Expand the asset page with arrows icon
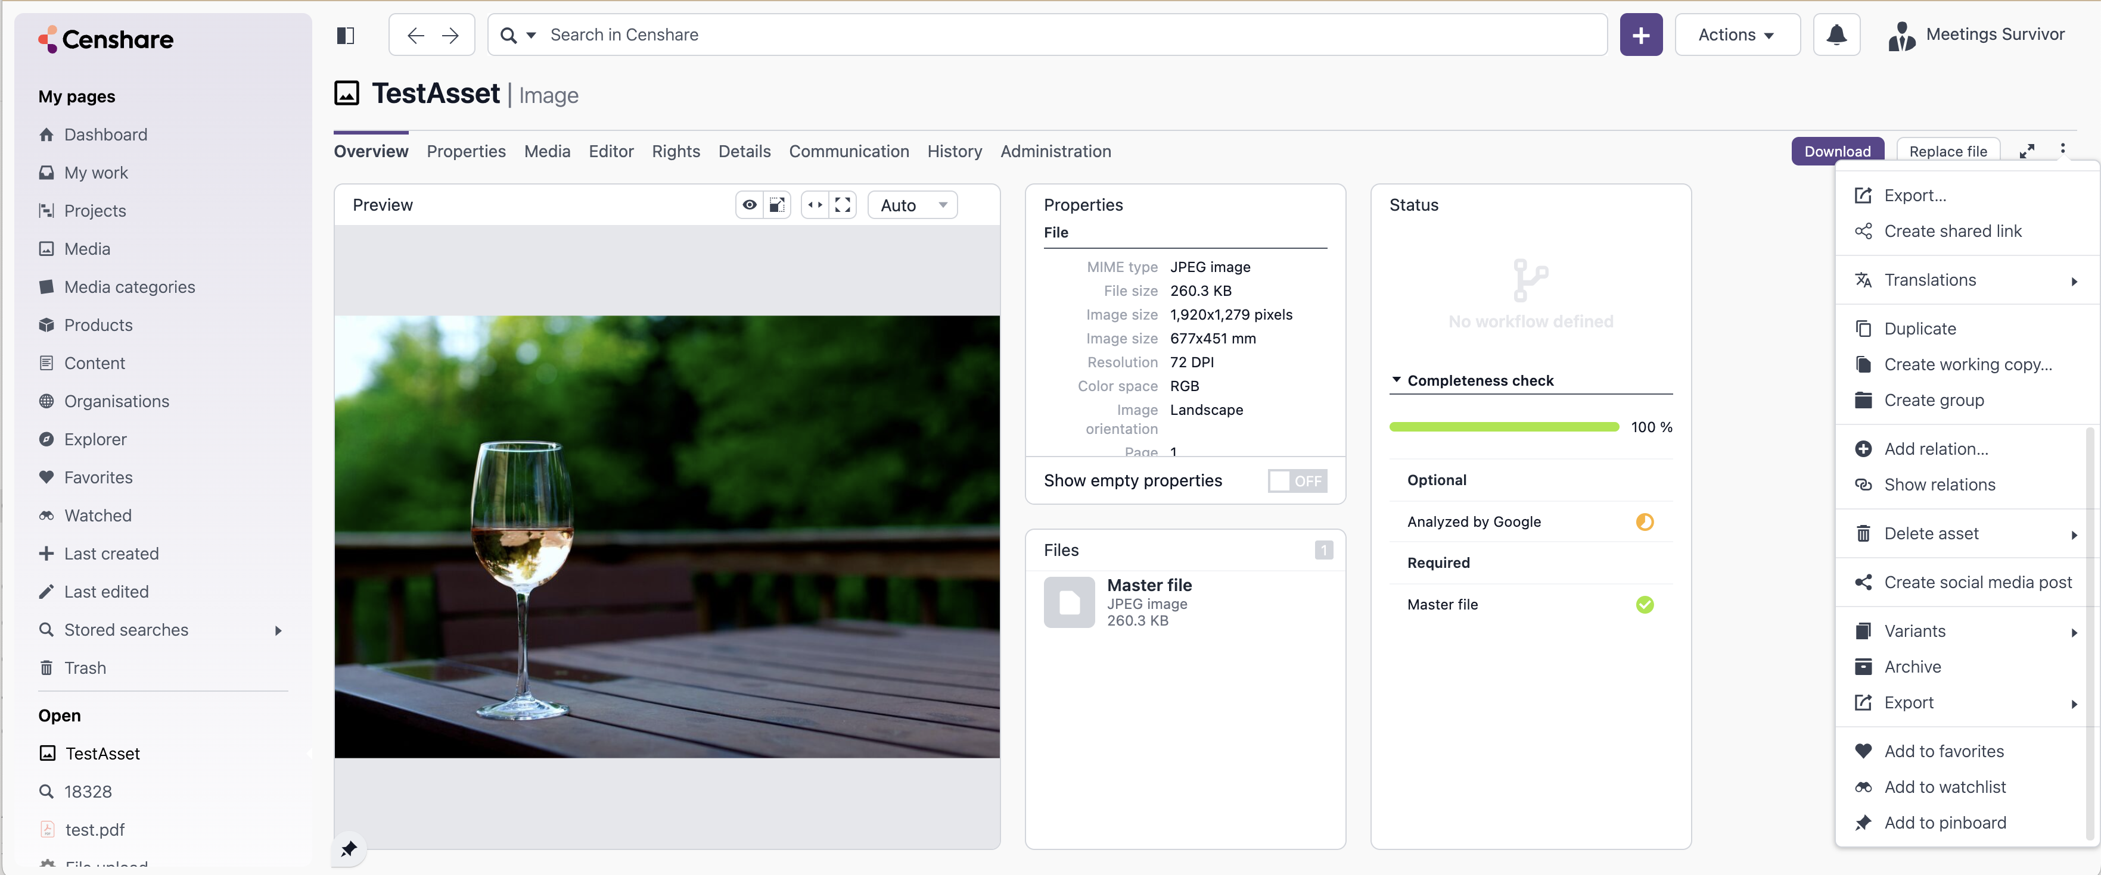The image size is (2101, 875). tap(2027, 151)
